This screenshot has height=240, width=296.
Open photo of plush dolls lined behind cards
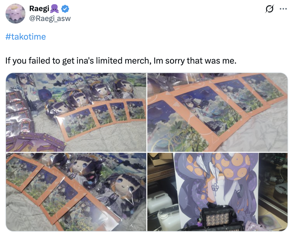pos(76,112)
